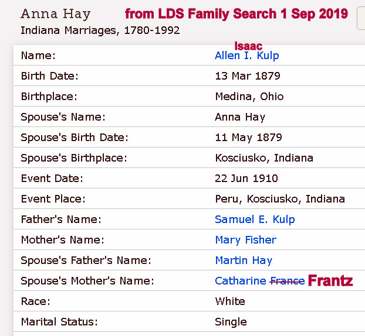Click the Spouse's Birthplace row label

pos(73,158)
